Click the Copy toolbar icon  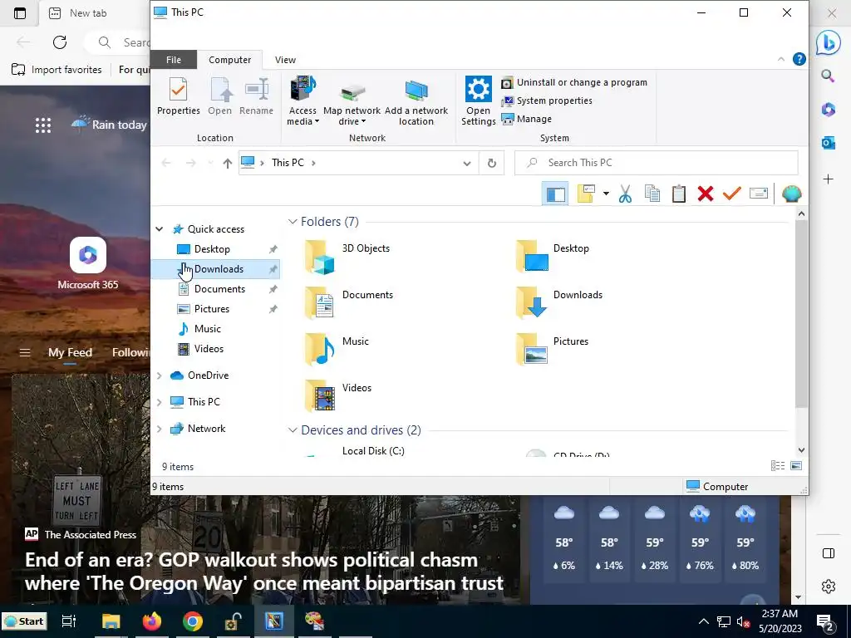pos(652,194)
